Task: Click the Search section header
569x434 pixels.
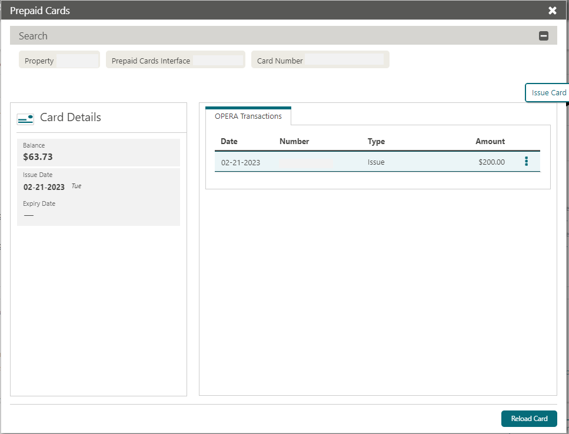Action: [33, 36]
